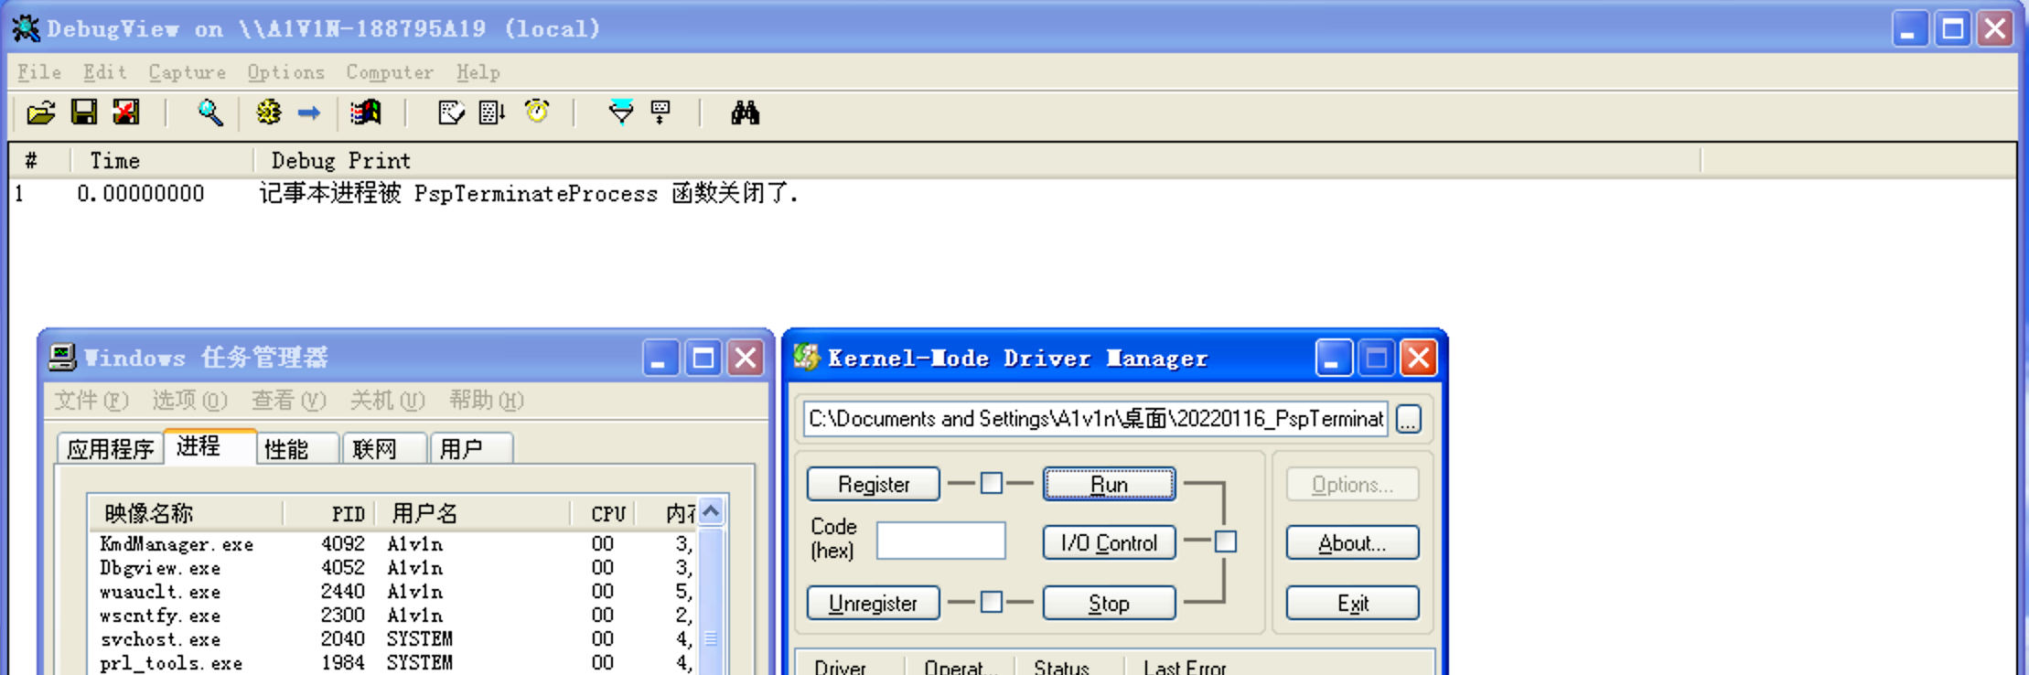
Task: Open 帮助(H) menu in Task Manager
Action: click(486, 401)
